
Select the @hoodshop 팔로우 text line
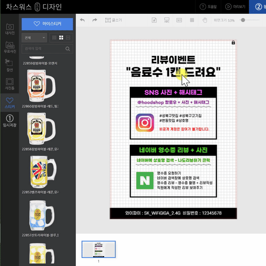point(173,102)
